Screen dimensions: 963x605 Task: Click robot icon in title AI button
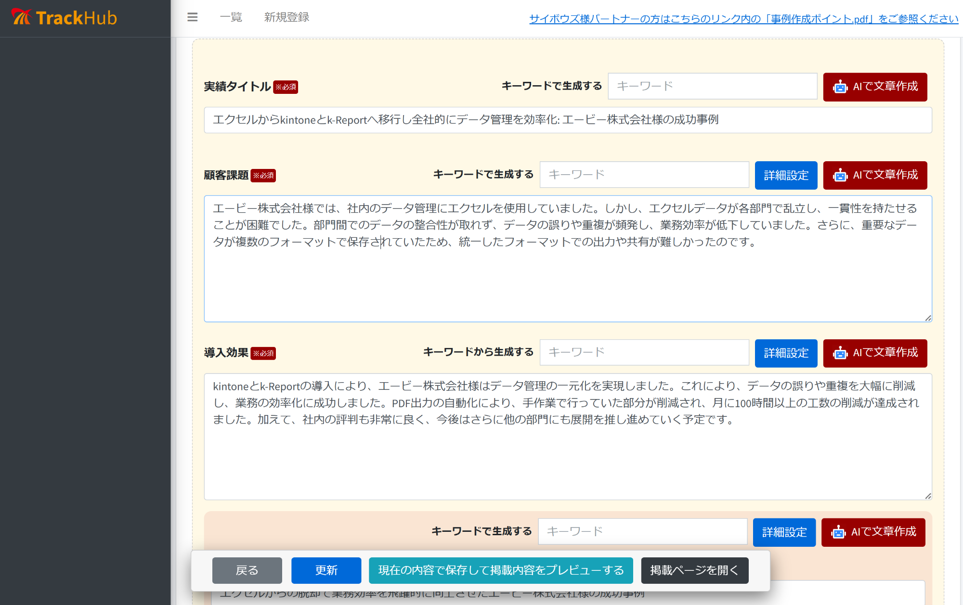point(840,87)
